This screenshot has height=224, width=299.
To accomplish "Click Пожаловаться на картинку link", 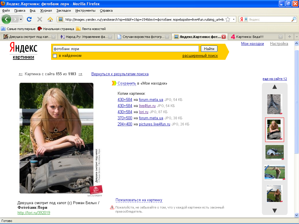I will (x=139, y=200).
